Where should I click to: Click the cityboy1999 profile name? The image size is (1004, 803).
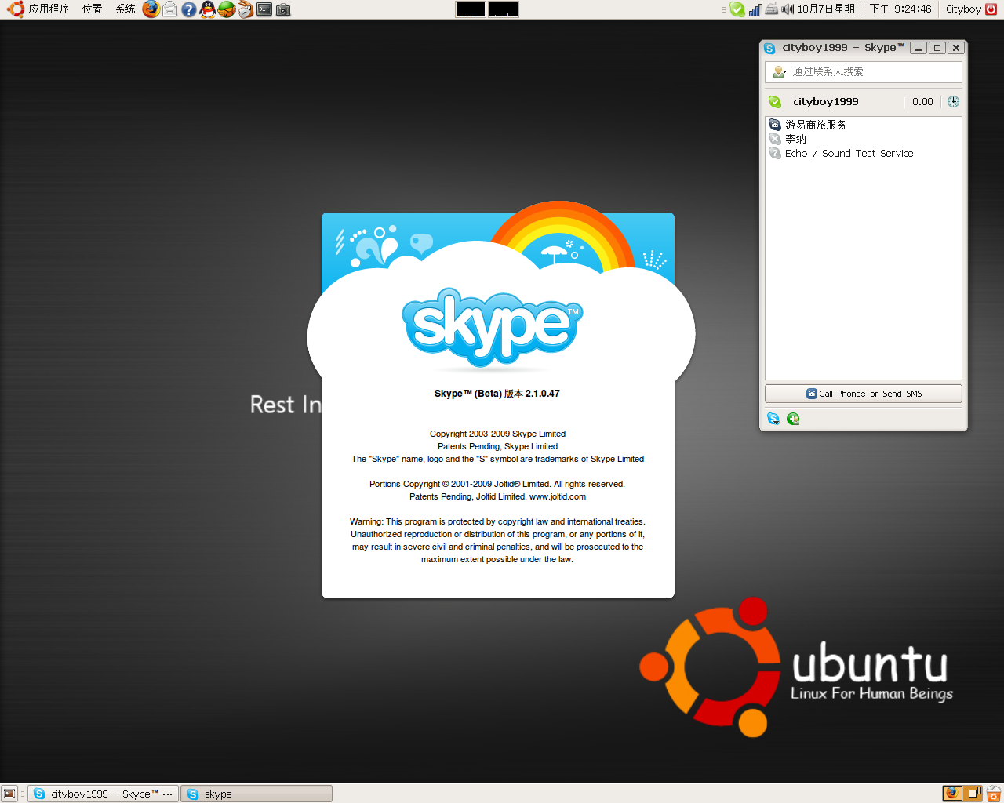(x=825, y=102)
